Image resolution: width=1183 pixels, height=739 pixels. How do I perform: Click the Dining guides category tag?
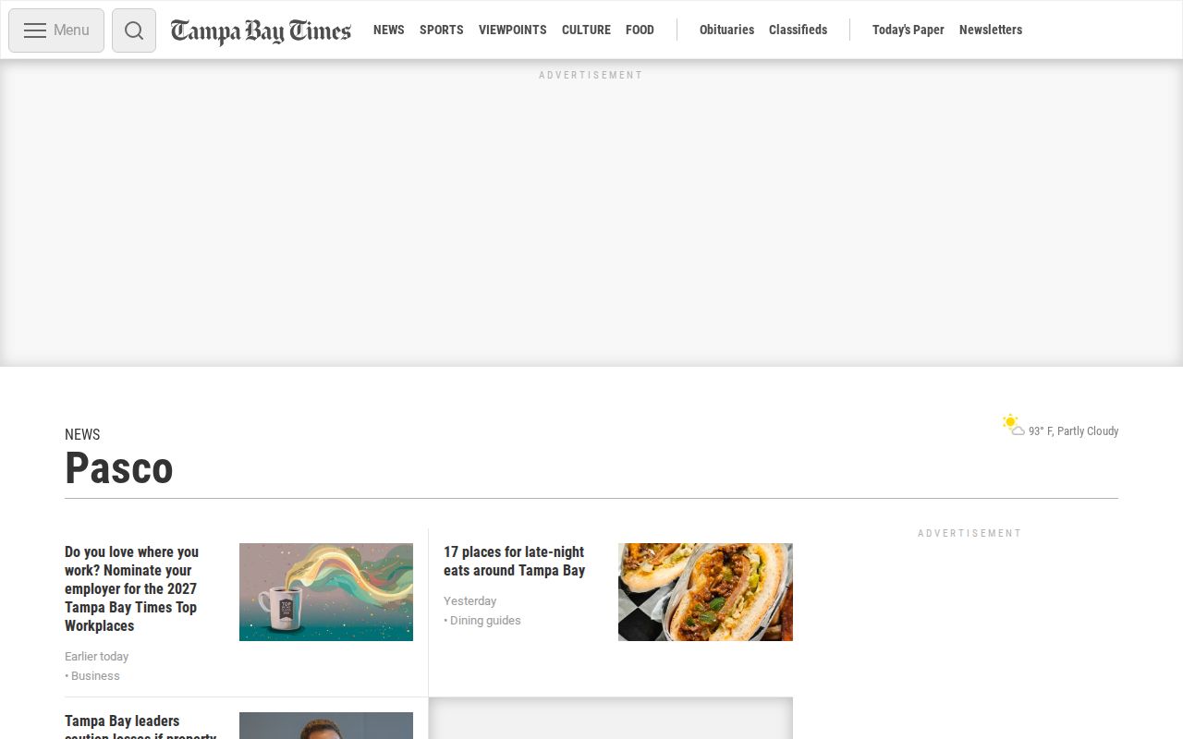pyautogui.click(x=485, y=620)
